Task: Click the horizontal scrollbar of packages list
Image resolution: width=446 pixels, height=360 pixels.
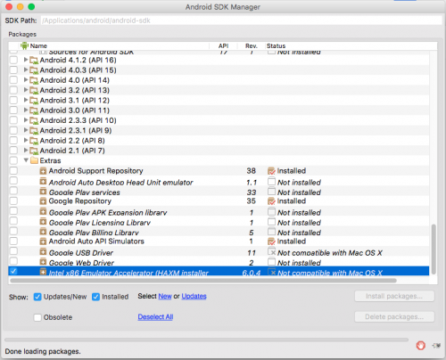Action: [203, 281]
